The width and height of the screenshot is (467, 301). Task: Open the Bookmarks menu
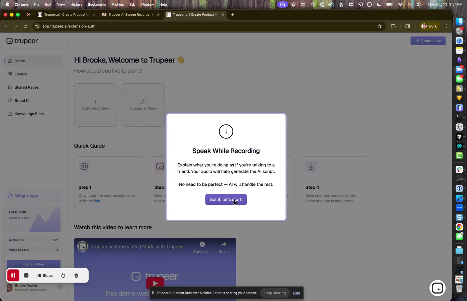pyautogui.click(x=96, y=4)
